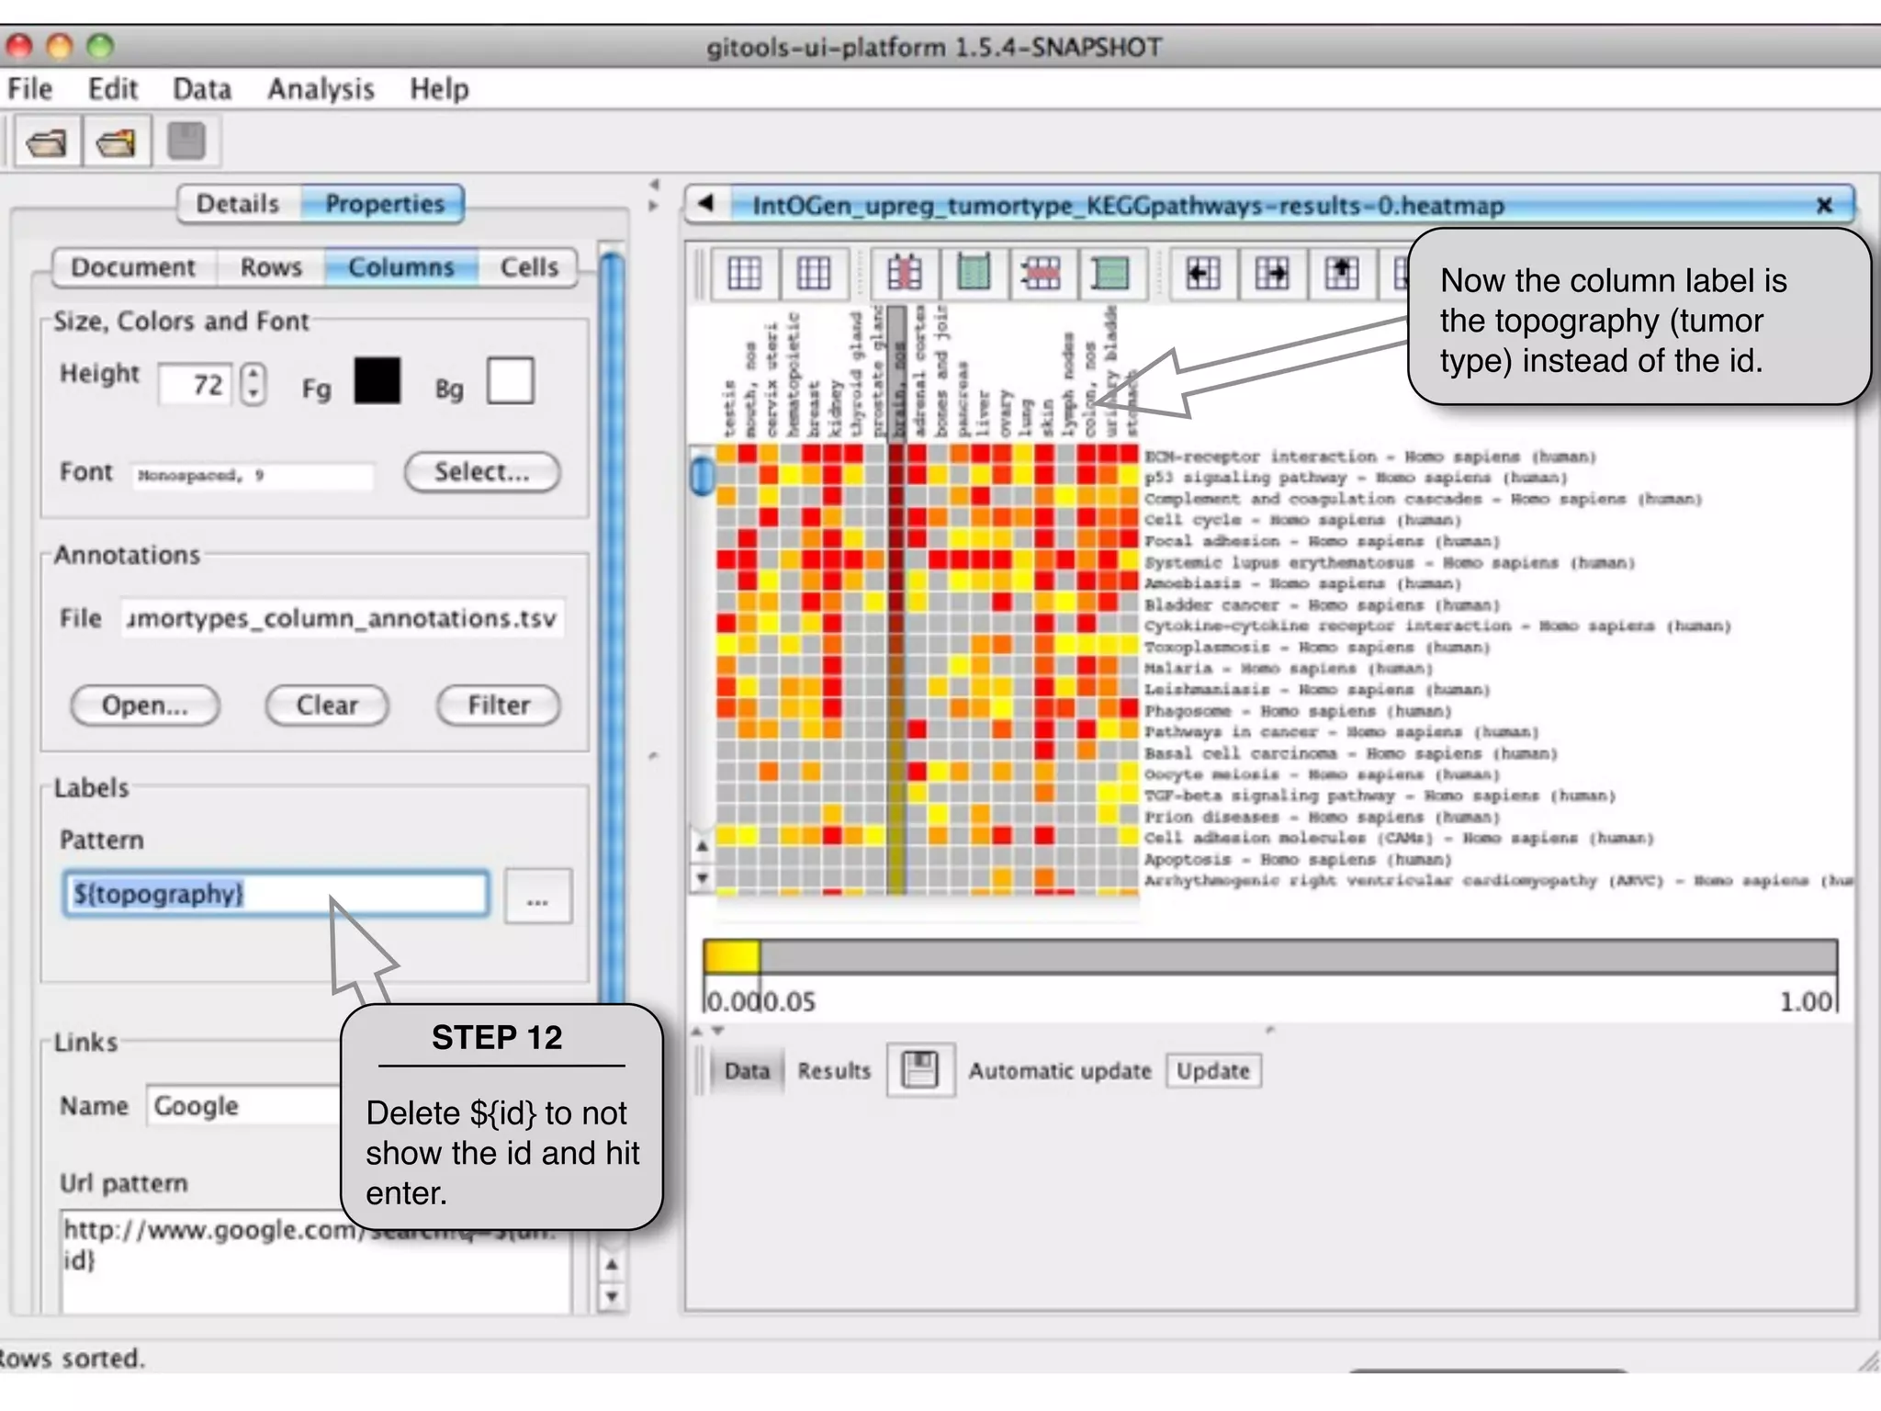Click the font Select... button
Viewport: 1881px width, 1411px height.
[481, 472]
